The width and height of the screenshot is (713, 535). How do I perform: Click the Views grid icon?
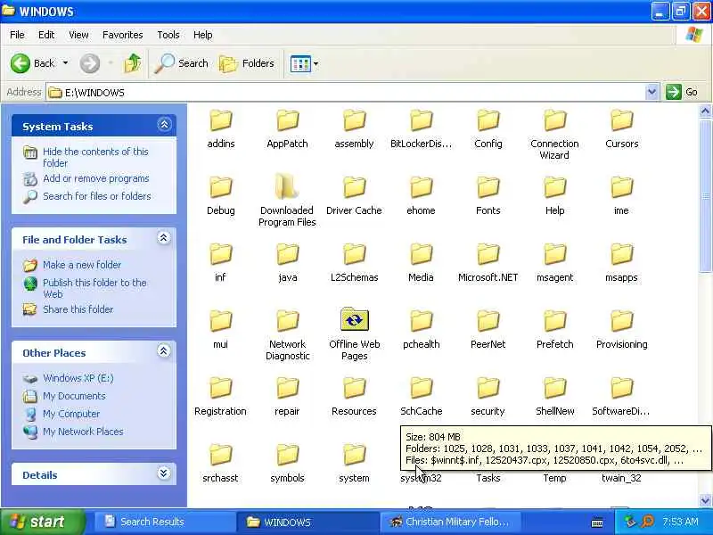pyautogui.click(x=300, y=63)
